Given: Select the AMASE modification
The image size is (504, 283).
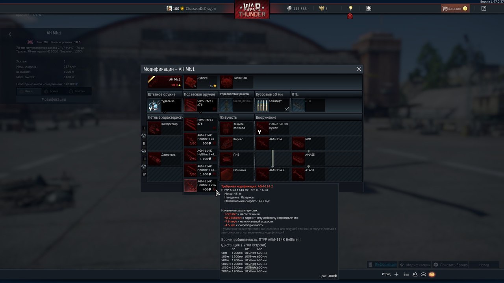Looking at the screenshot, I should pyautogui.click(x=308, y=159).
